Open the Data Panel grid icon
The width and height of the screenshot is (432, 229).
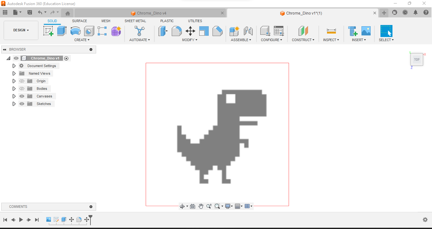[x=5, y=12]
